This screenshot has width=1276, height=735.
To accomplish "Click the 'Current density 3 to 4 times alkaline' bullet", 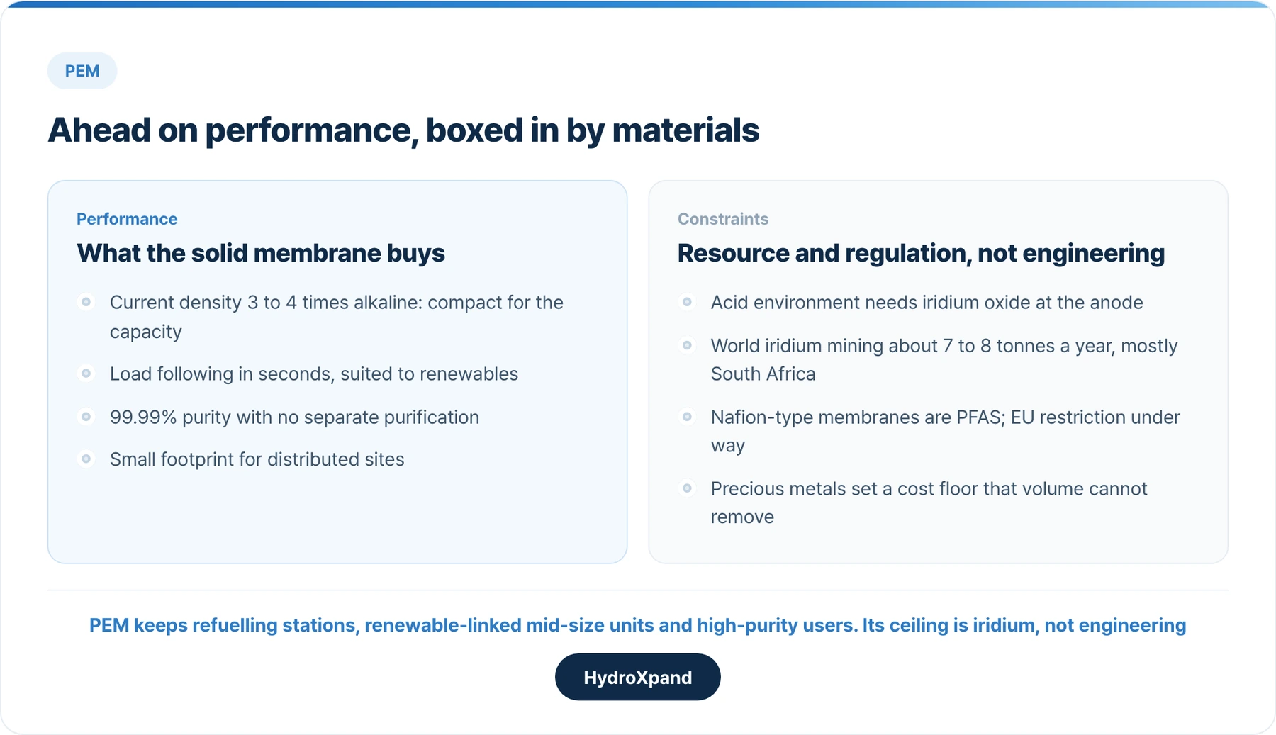I will [337, 317].
